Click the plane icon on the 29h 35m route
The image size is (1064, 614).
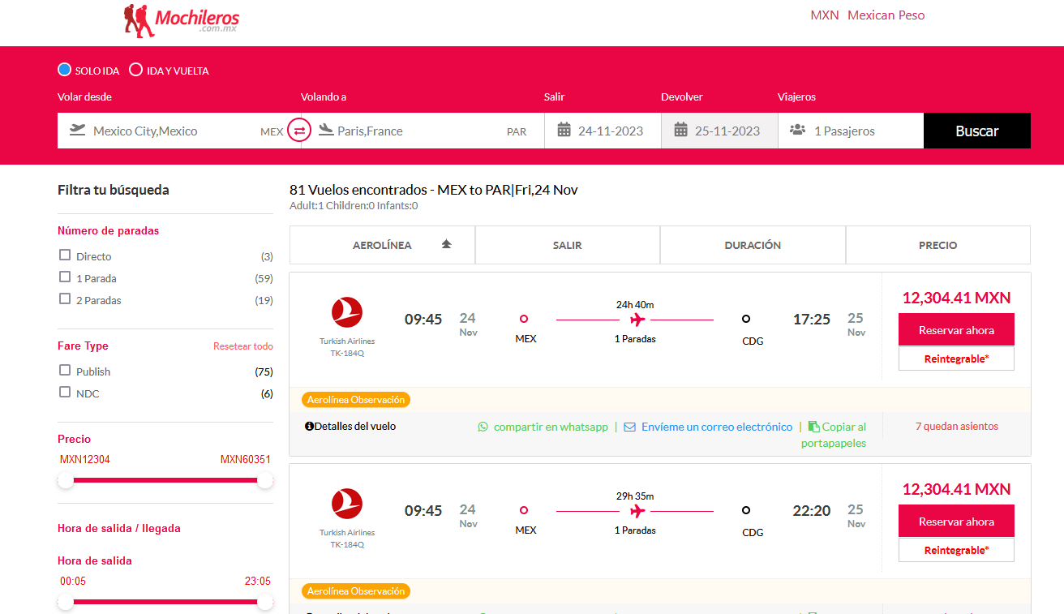(637, 511)
